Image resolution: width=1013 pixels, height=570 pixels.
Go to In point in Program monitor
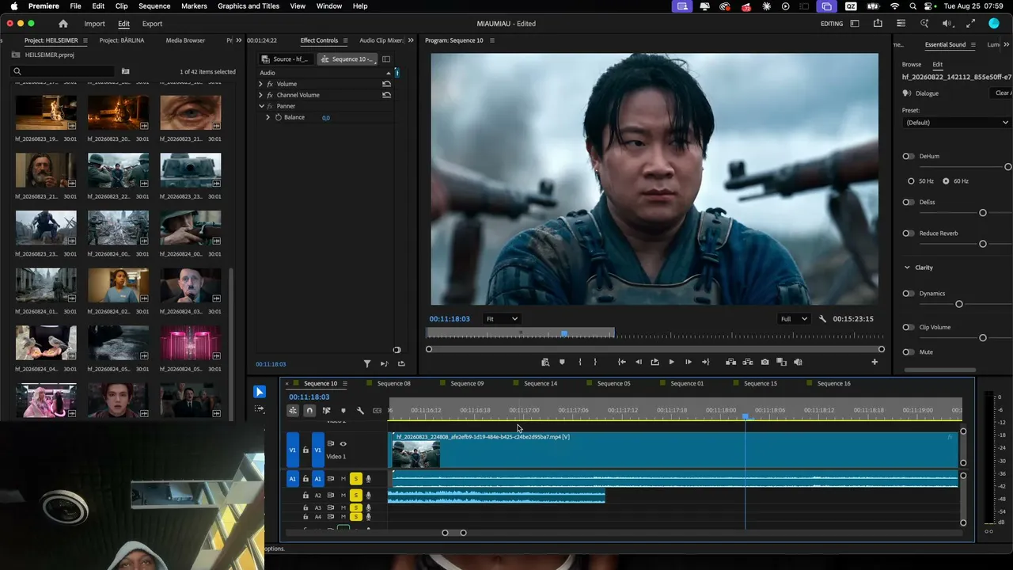(x=622, y=362)
